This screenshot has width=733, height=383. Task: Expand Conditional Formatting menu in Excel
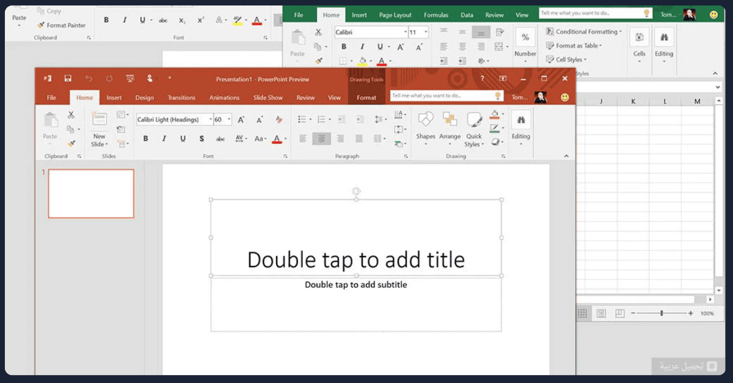tap(584, 32)
